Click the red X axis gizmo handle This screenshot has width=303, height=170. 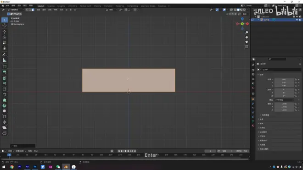247,24
